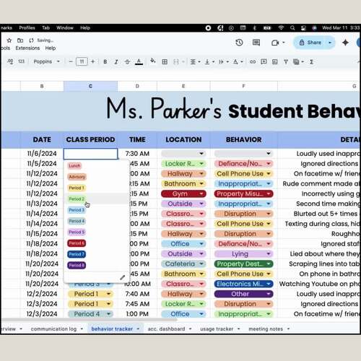This screenshot has height=361, width=361.
Task: Open the Window menu in macOS bar
Action: coord(65,28)
